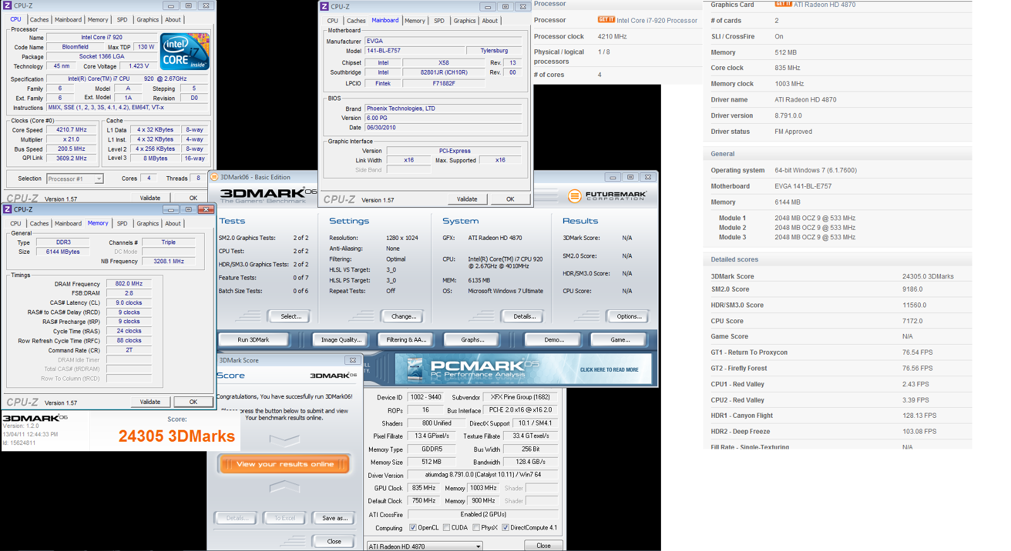Click Options under 3DMark06 Results
Image resolution: width=1011 pixels, height=551 pixels.
(629, 316)
